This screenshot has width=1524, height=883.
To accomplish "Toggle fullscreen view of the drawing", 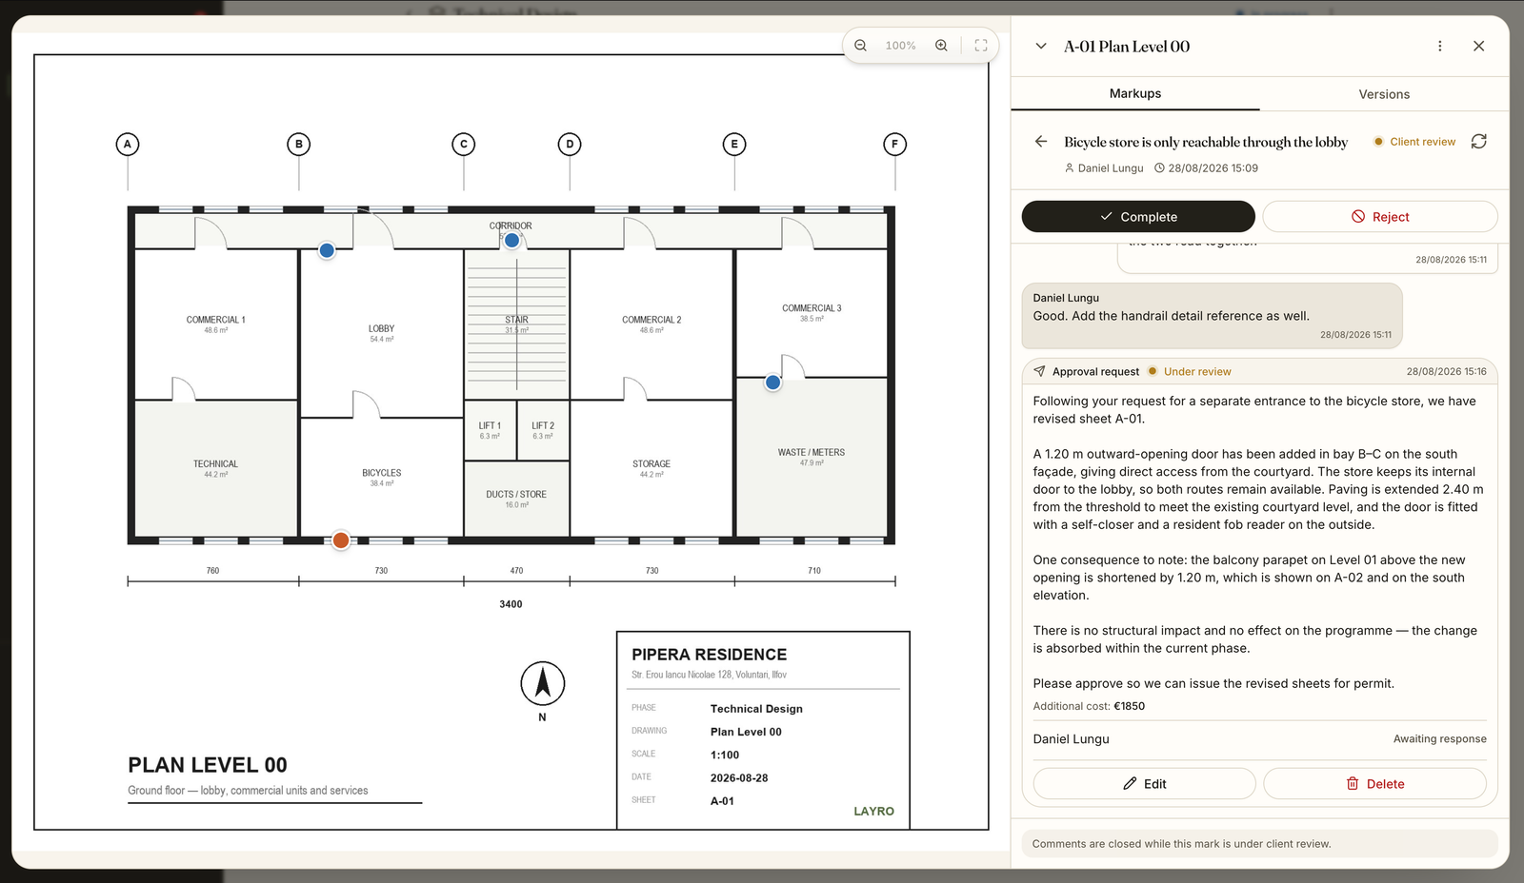I will pos(981,46).
